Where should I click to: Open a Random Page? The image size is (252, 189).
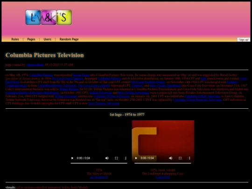69,39
